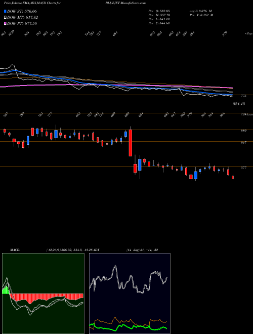253x334 pixels.
Task: Select the 'DOW ST: 576.06' legend label
Action: (22, 11)
